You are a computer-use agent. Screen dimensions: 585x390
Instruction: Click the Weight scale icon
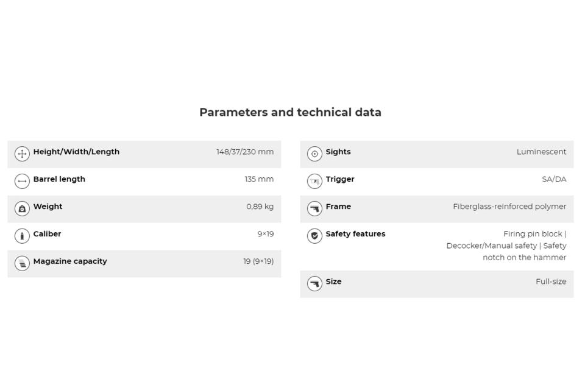click(x=22, y=208)
